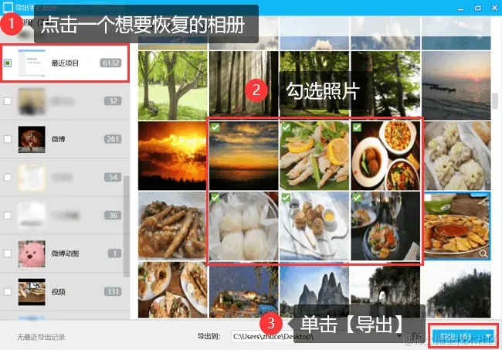Select the steamed shumai dumplings photo
Viewport: 502px width, 350px height.
[457, 155]
